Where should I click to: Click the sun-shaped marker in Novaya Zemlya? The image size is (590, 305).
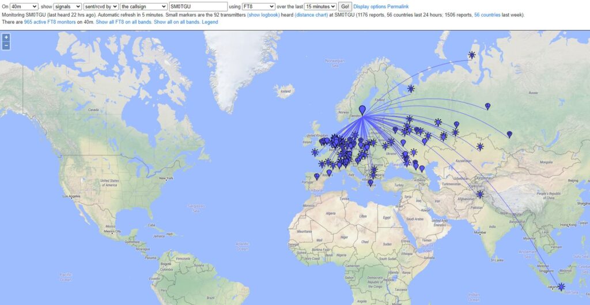pos(471,55)
